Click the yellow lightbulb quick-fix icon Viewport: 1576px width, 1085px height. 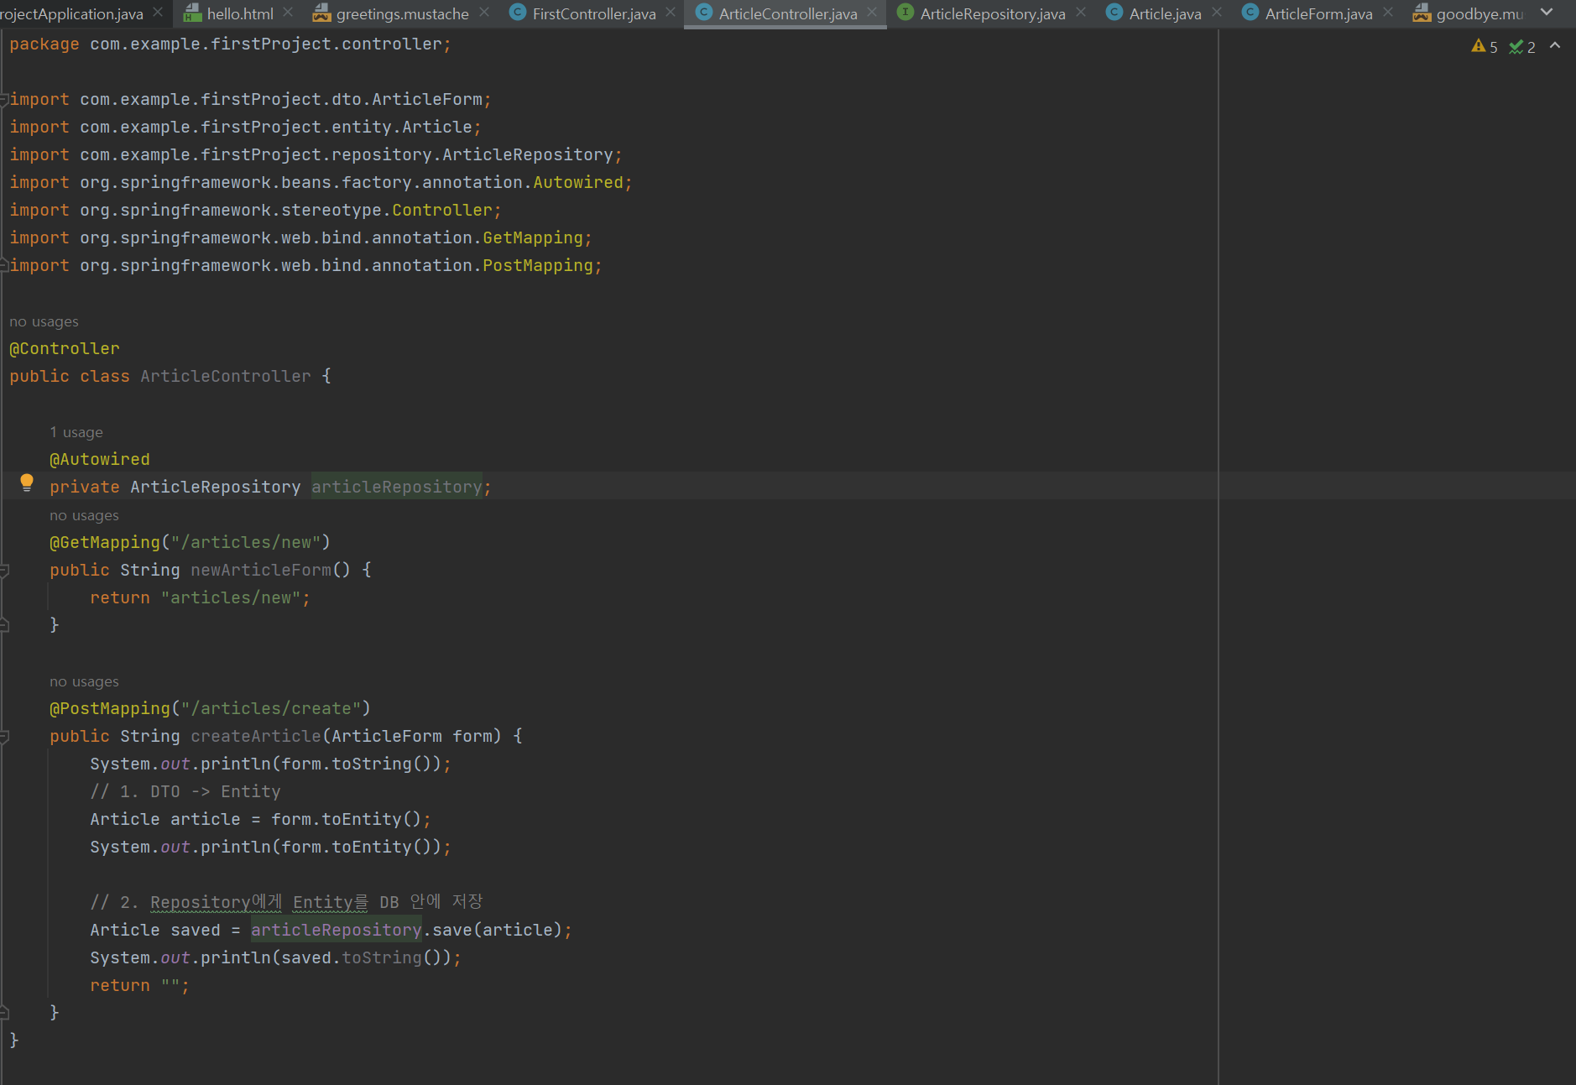[x=27, y=483]
